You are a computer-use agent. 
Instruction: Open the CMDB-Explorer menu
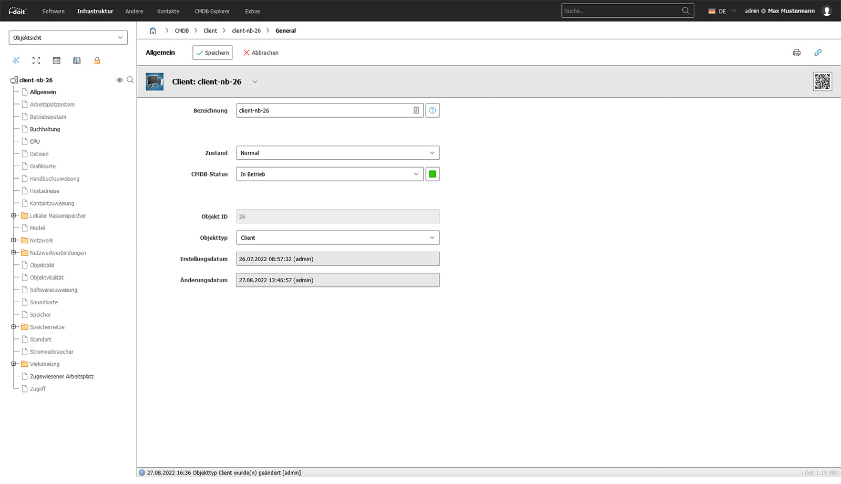click(x=212, y=11)
